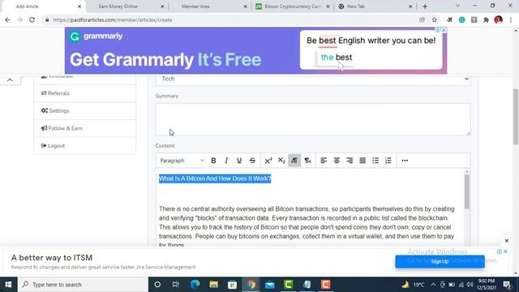Click the Get Grammarly banner ad
The image size is (519, 292).
point(255,50)
